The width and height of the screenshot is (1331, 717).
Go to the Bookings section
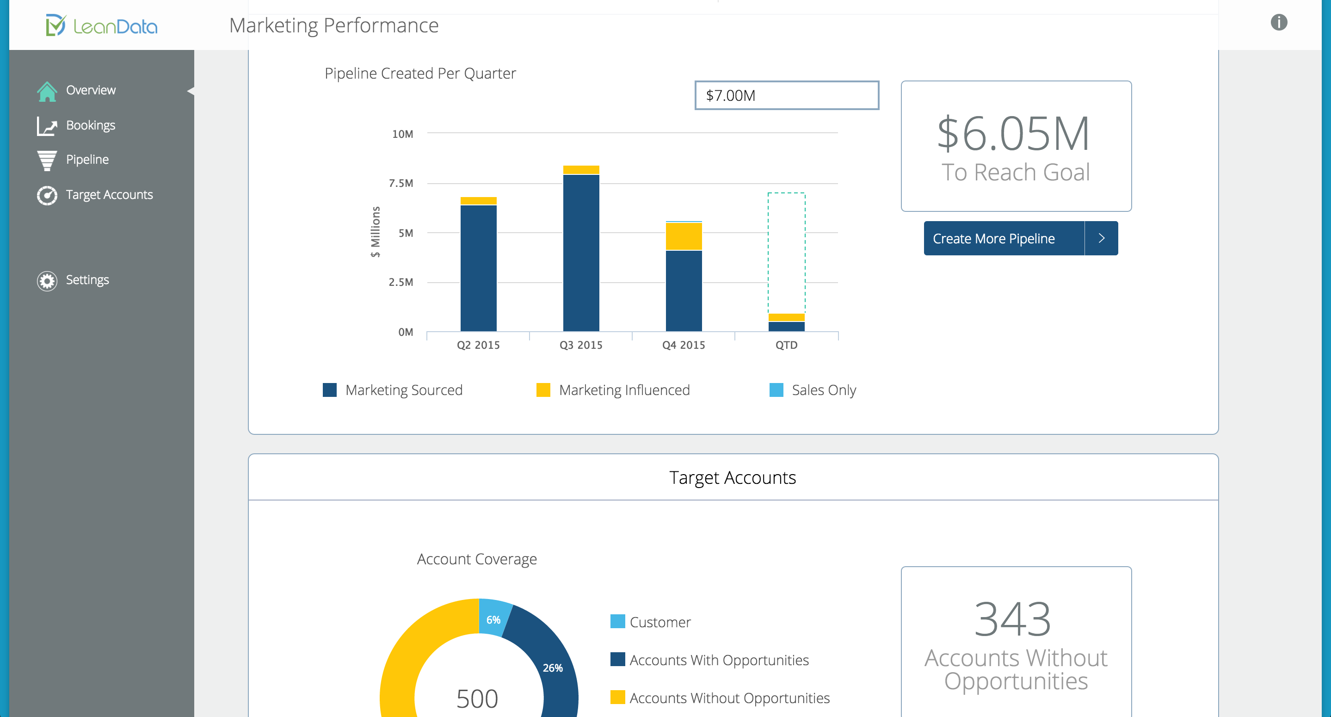pyautogui.click(x=91, y=126)
